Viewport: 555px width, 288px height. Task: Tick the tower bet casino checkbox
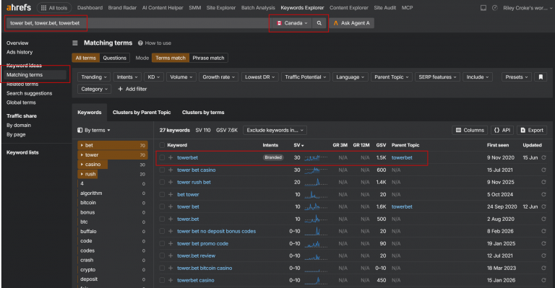coord(162,170)
